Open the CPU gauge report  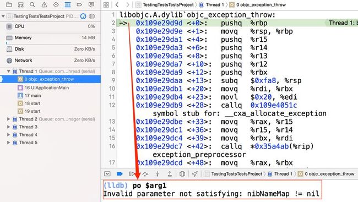pyautogui.click(x=50, y=26)
